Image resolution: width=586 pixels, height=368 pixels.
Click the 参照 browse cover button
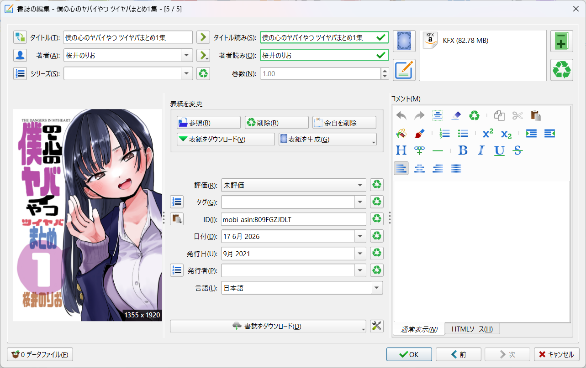click(x=208, y=123)
